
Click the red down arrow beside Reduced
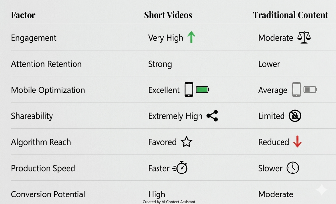point(297,141)
